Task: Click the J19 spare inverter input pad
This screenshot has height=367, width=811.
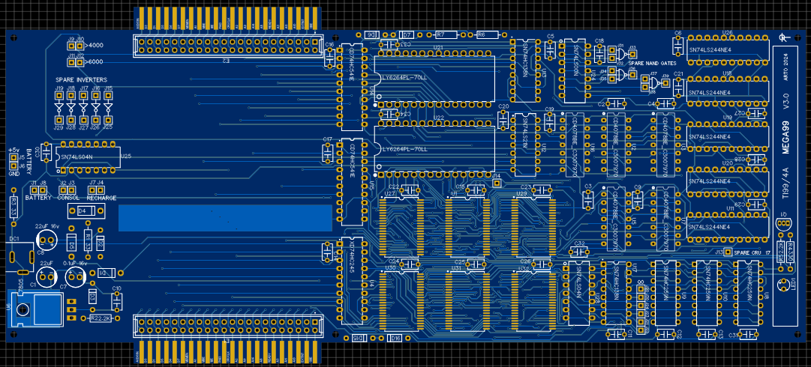Action: coord(59,97)
